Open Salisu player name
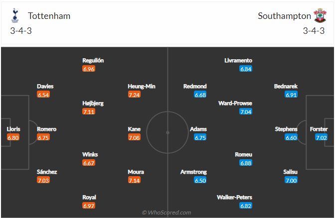This screenshot has height=218, width=335. point(290,172)
